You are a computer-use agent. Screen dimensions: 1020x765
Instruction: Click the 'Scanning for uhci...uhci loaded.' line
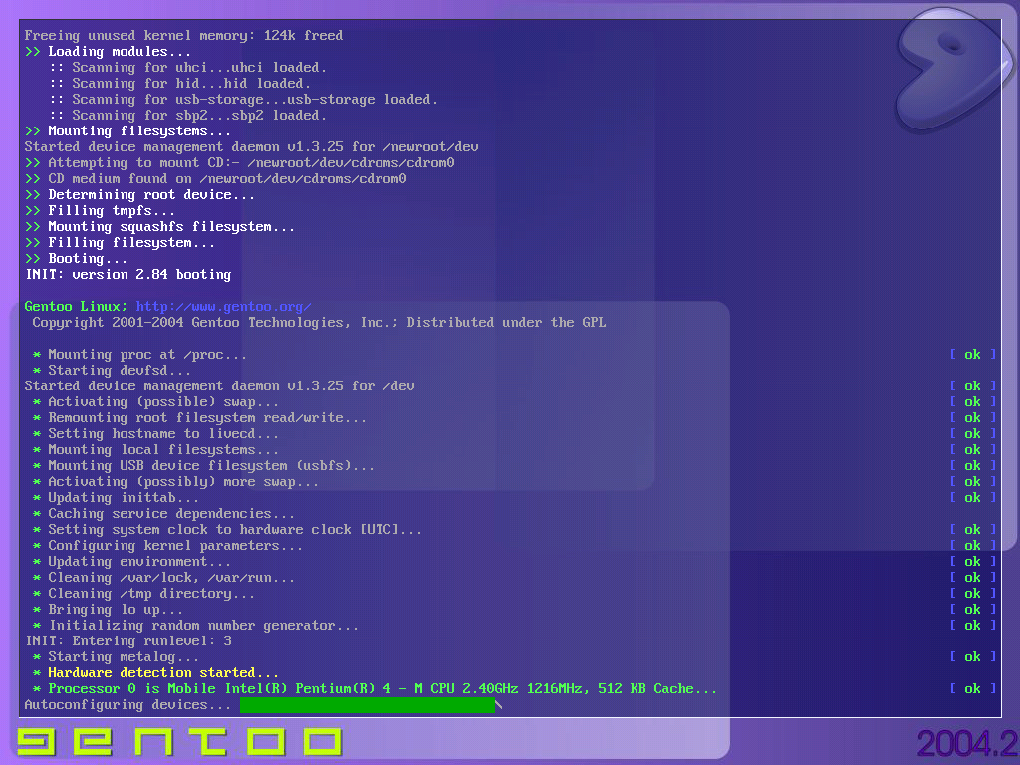(188, 67)
